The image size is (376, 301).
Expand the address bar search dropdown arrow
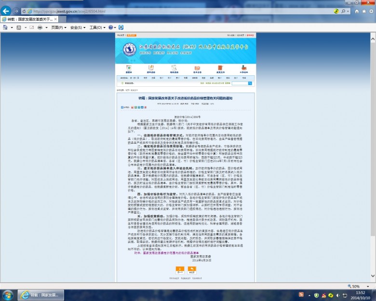[x=329, y=11]
